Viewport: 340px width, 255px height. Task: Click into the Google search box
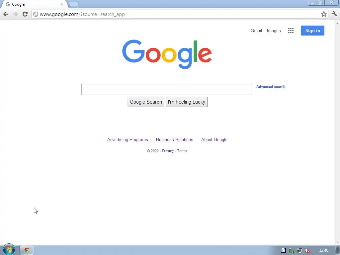[167, 89]
